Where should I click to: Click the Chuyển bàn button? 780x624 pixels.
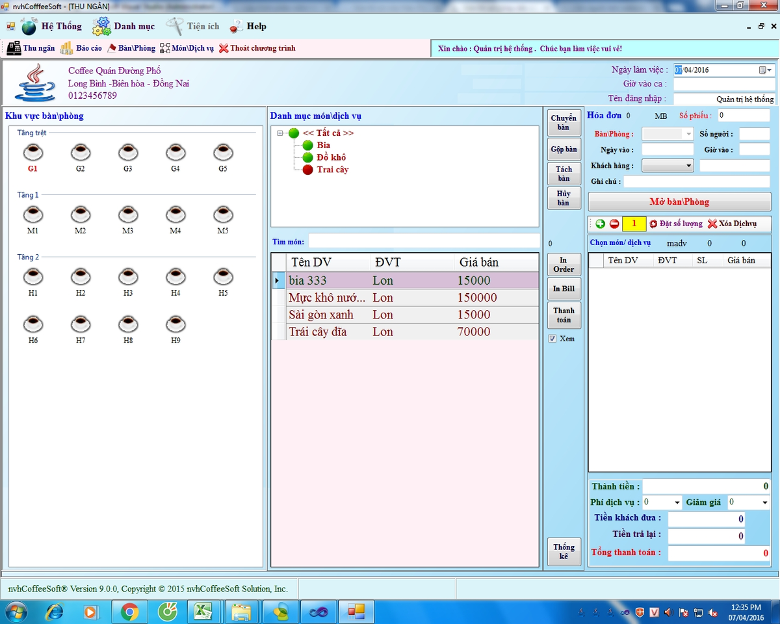click(564, 123)
